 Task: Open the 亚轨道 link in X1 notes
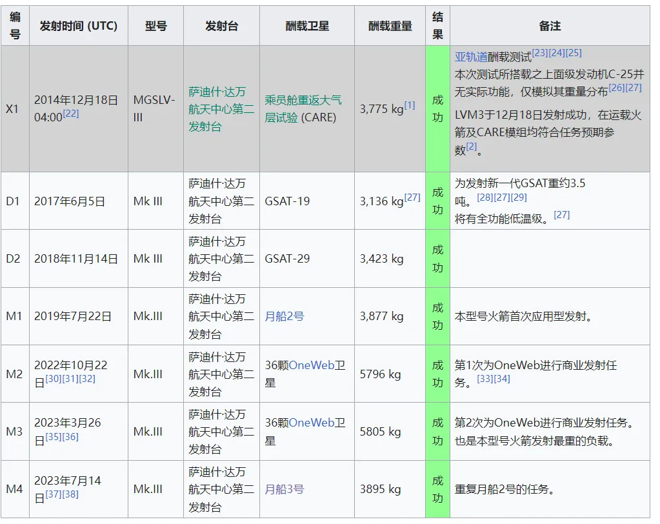[471, 57]
